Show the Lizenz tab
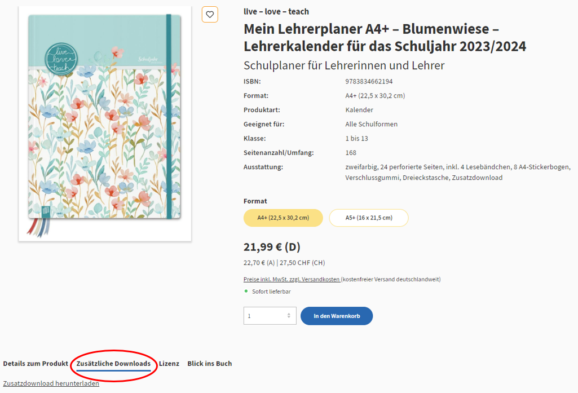Image resolution: width=578 pixels, height=393 pixels. point(169,364)
